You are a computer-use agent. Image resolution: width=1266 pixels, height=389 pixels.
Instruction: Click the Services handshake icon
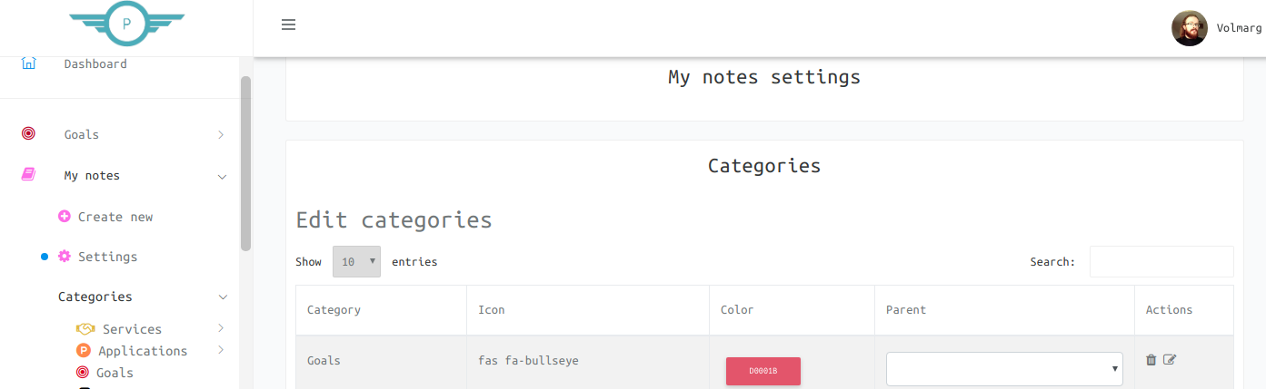(85, 329)
